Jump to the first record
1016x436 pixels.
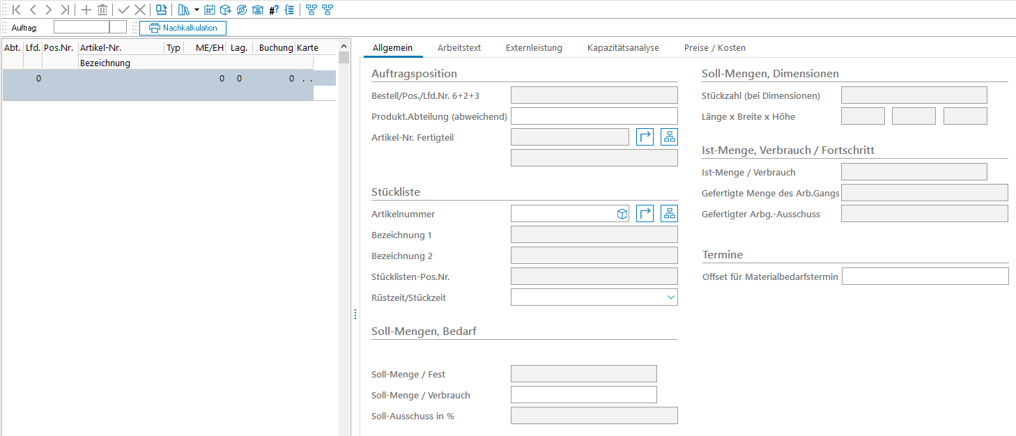17,10
